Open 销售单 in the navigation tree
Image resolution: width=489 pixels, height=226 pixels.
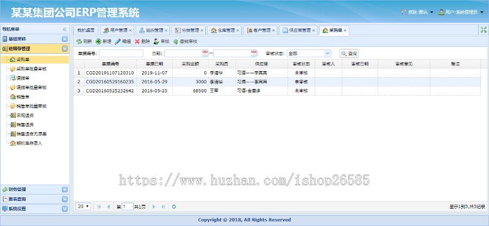click(x=23, y=97)
